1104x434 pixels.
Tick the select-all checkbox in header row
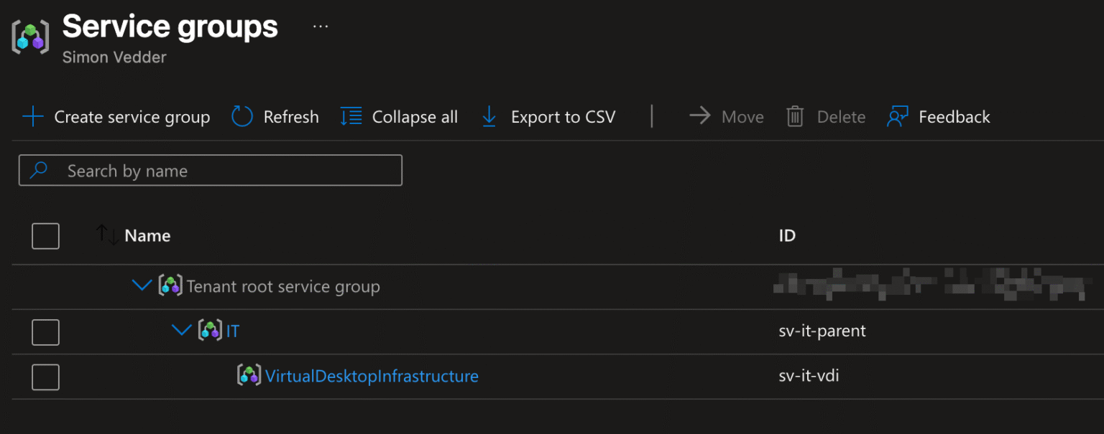pyautogui.click(x=45, y=236)
